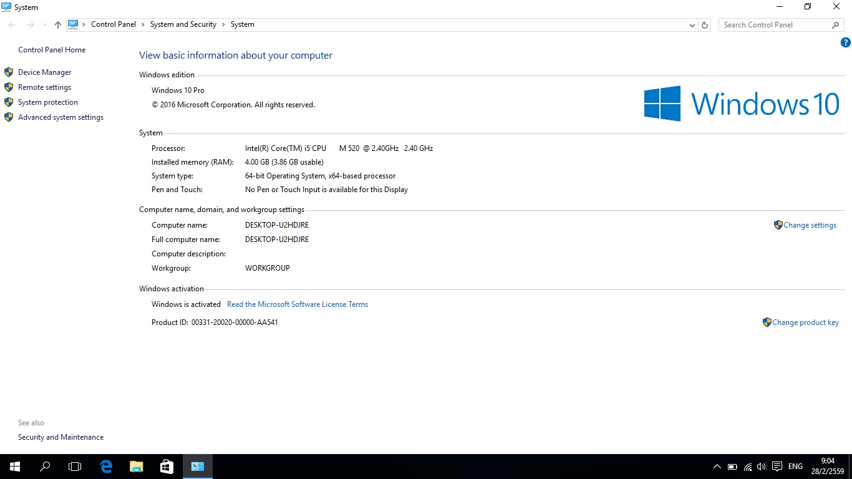Expand the chevron after System and Security
The image size is (852, 479).
pyautogui.click(x=223, y=24)
